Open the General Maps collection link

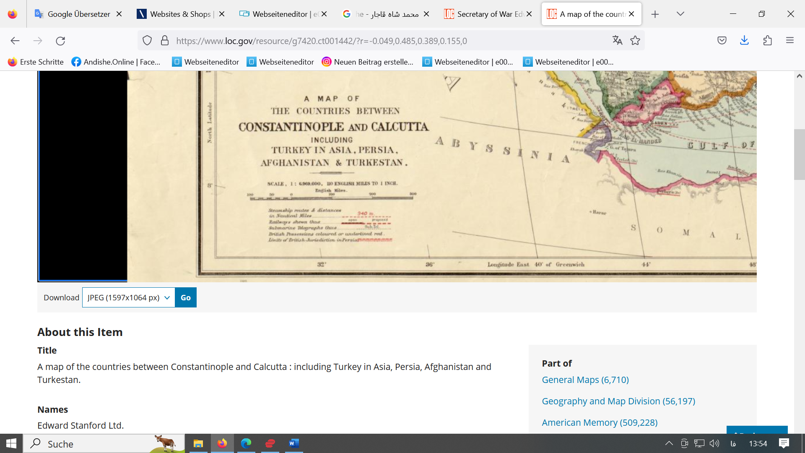(585, 380)
